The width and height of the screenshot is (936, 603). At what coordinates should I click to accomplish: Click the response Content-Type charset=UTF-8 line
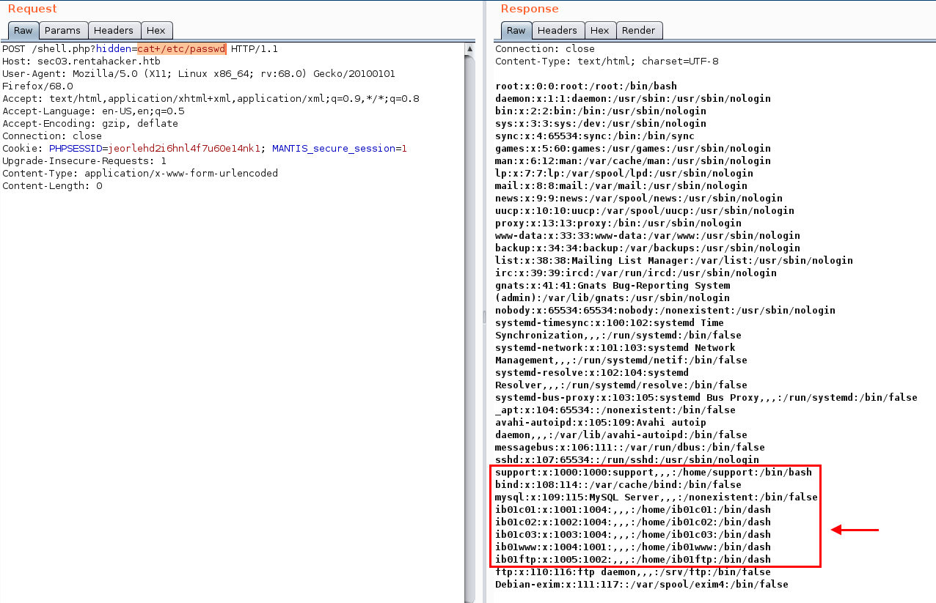[x=607, y=62]
